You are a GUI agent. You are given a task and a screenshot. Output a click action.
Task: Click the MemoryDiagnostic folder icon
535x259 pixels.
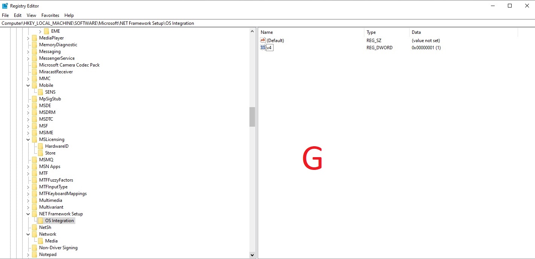click(x=35, y=45)
